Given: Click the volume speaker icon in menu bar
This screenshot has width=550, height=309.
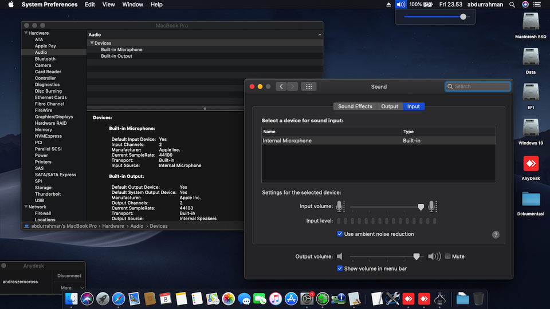Looking at the screenshot, I should click(400, 5).
